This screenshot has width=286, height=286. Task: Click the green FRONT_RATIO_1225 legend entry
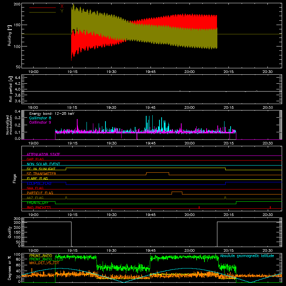(46, 259)
